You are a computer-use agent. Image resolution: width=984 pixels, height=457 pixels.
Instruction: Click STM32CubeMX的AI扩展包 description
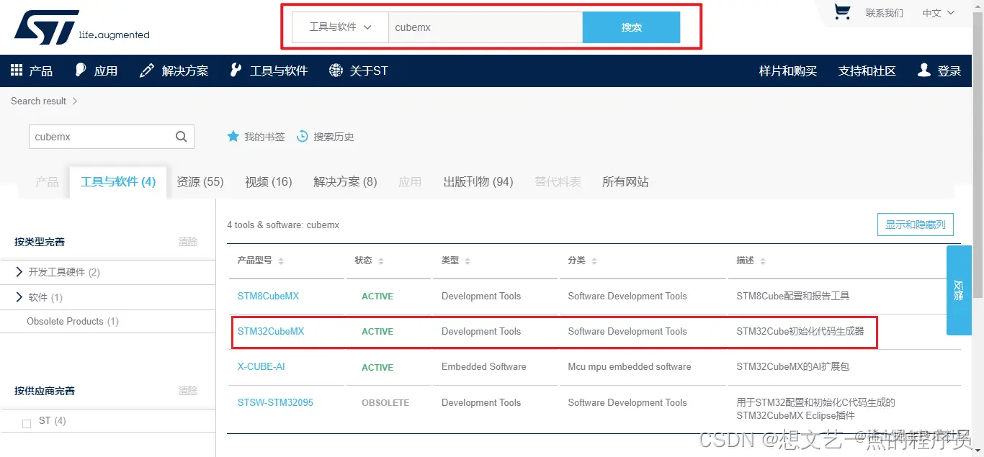(x=792, y=366)
